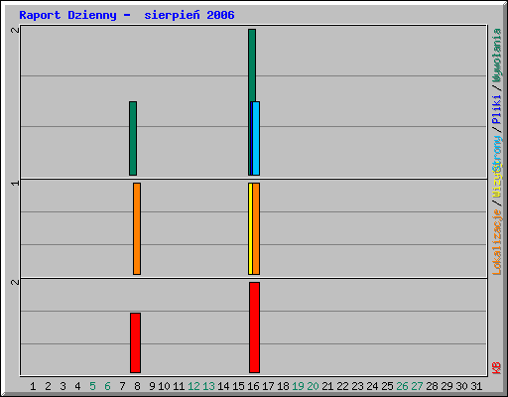
Task: Click the blue 'Pliki' legend label
Action: click(497, 109)
